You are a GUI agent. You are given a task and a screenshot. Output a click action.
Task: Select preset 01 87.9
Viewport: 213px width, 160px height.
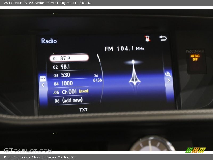(x=69, y=58)
